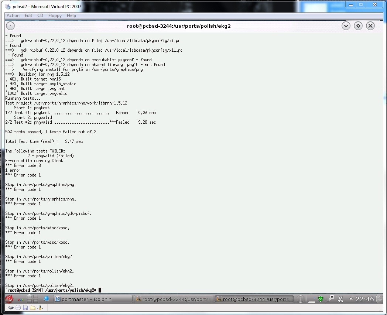Click 'Total Test time (real)' line
The image size is (387, 315).
[x=44, y=141]
